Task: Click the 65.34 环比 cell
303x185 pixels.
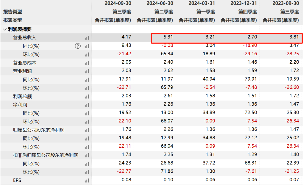Action: [167, 54]
